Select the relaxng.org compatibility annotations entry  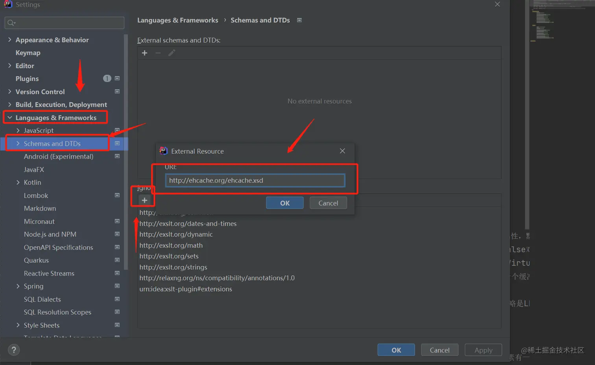217,278
